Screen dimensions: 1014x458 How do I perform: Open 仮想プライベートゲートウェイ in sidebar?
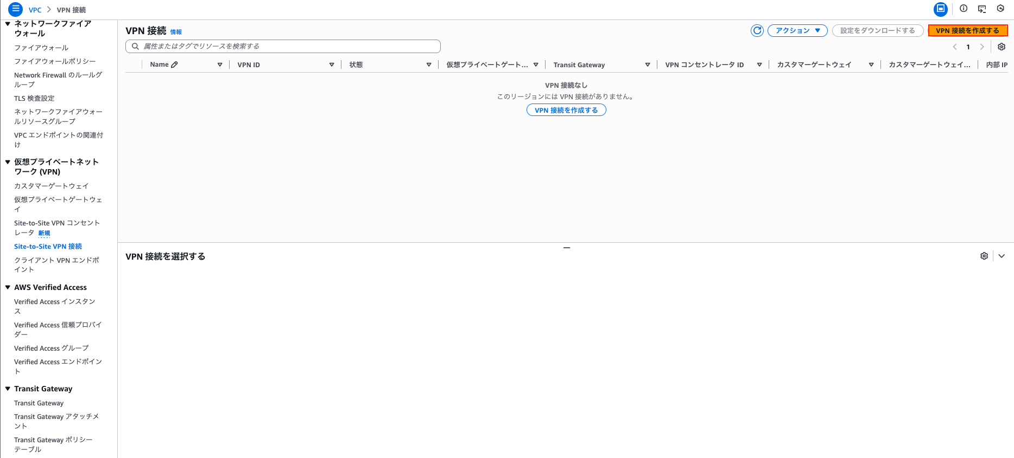[58, 204]
